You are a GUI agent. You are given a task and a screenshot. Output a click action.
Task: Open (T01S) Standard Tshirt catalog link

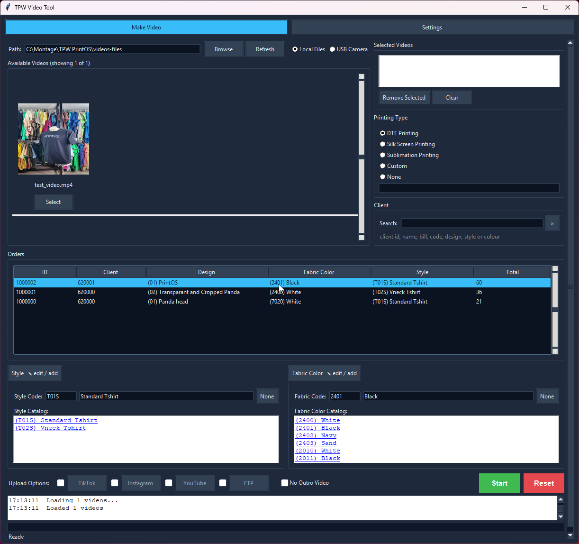pos(56,420)
